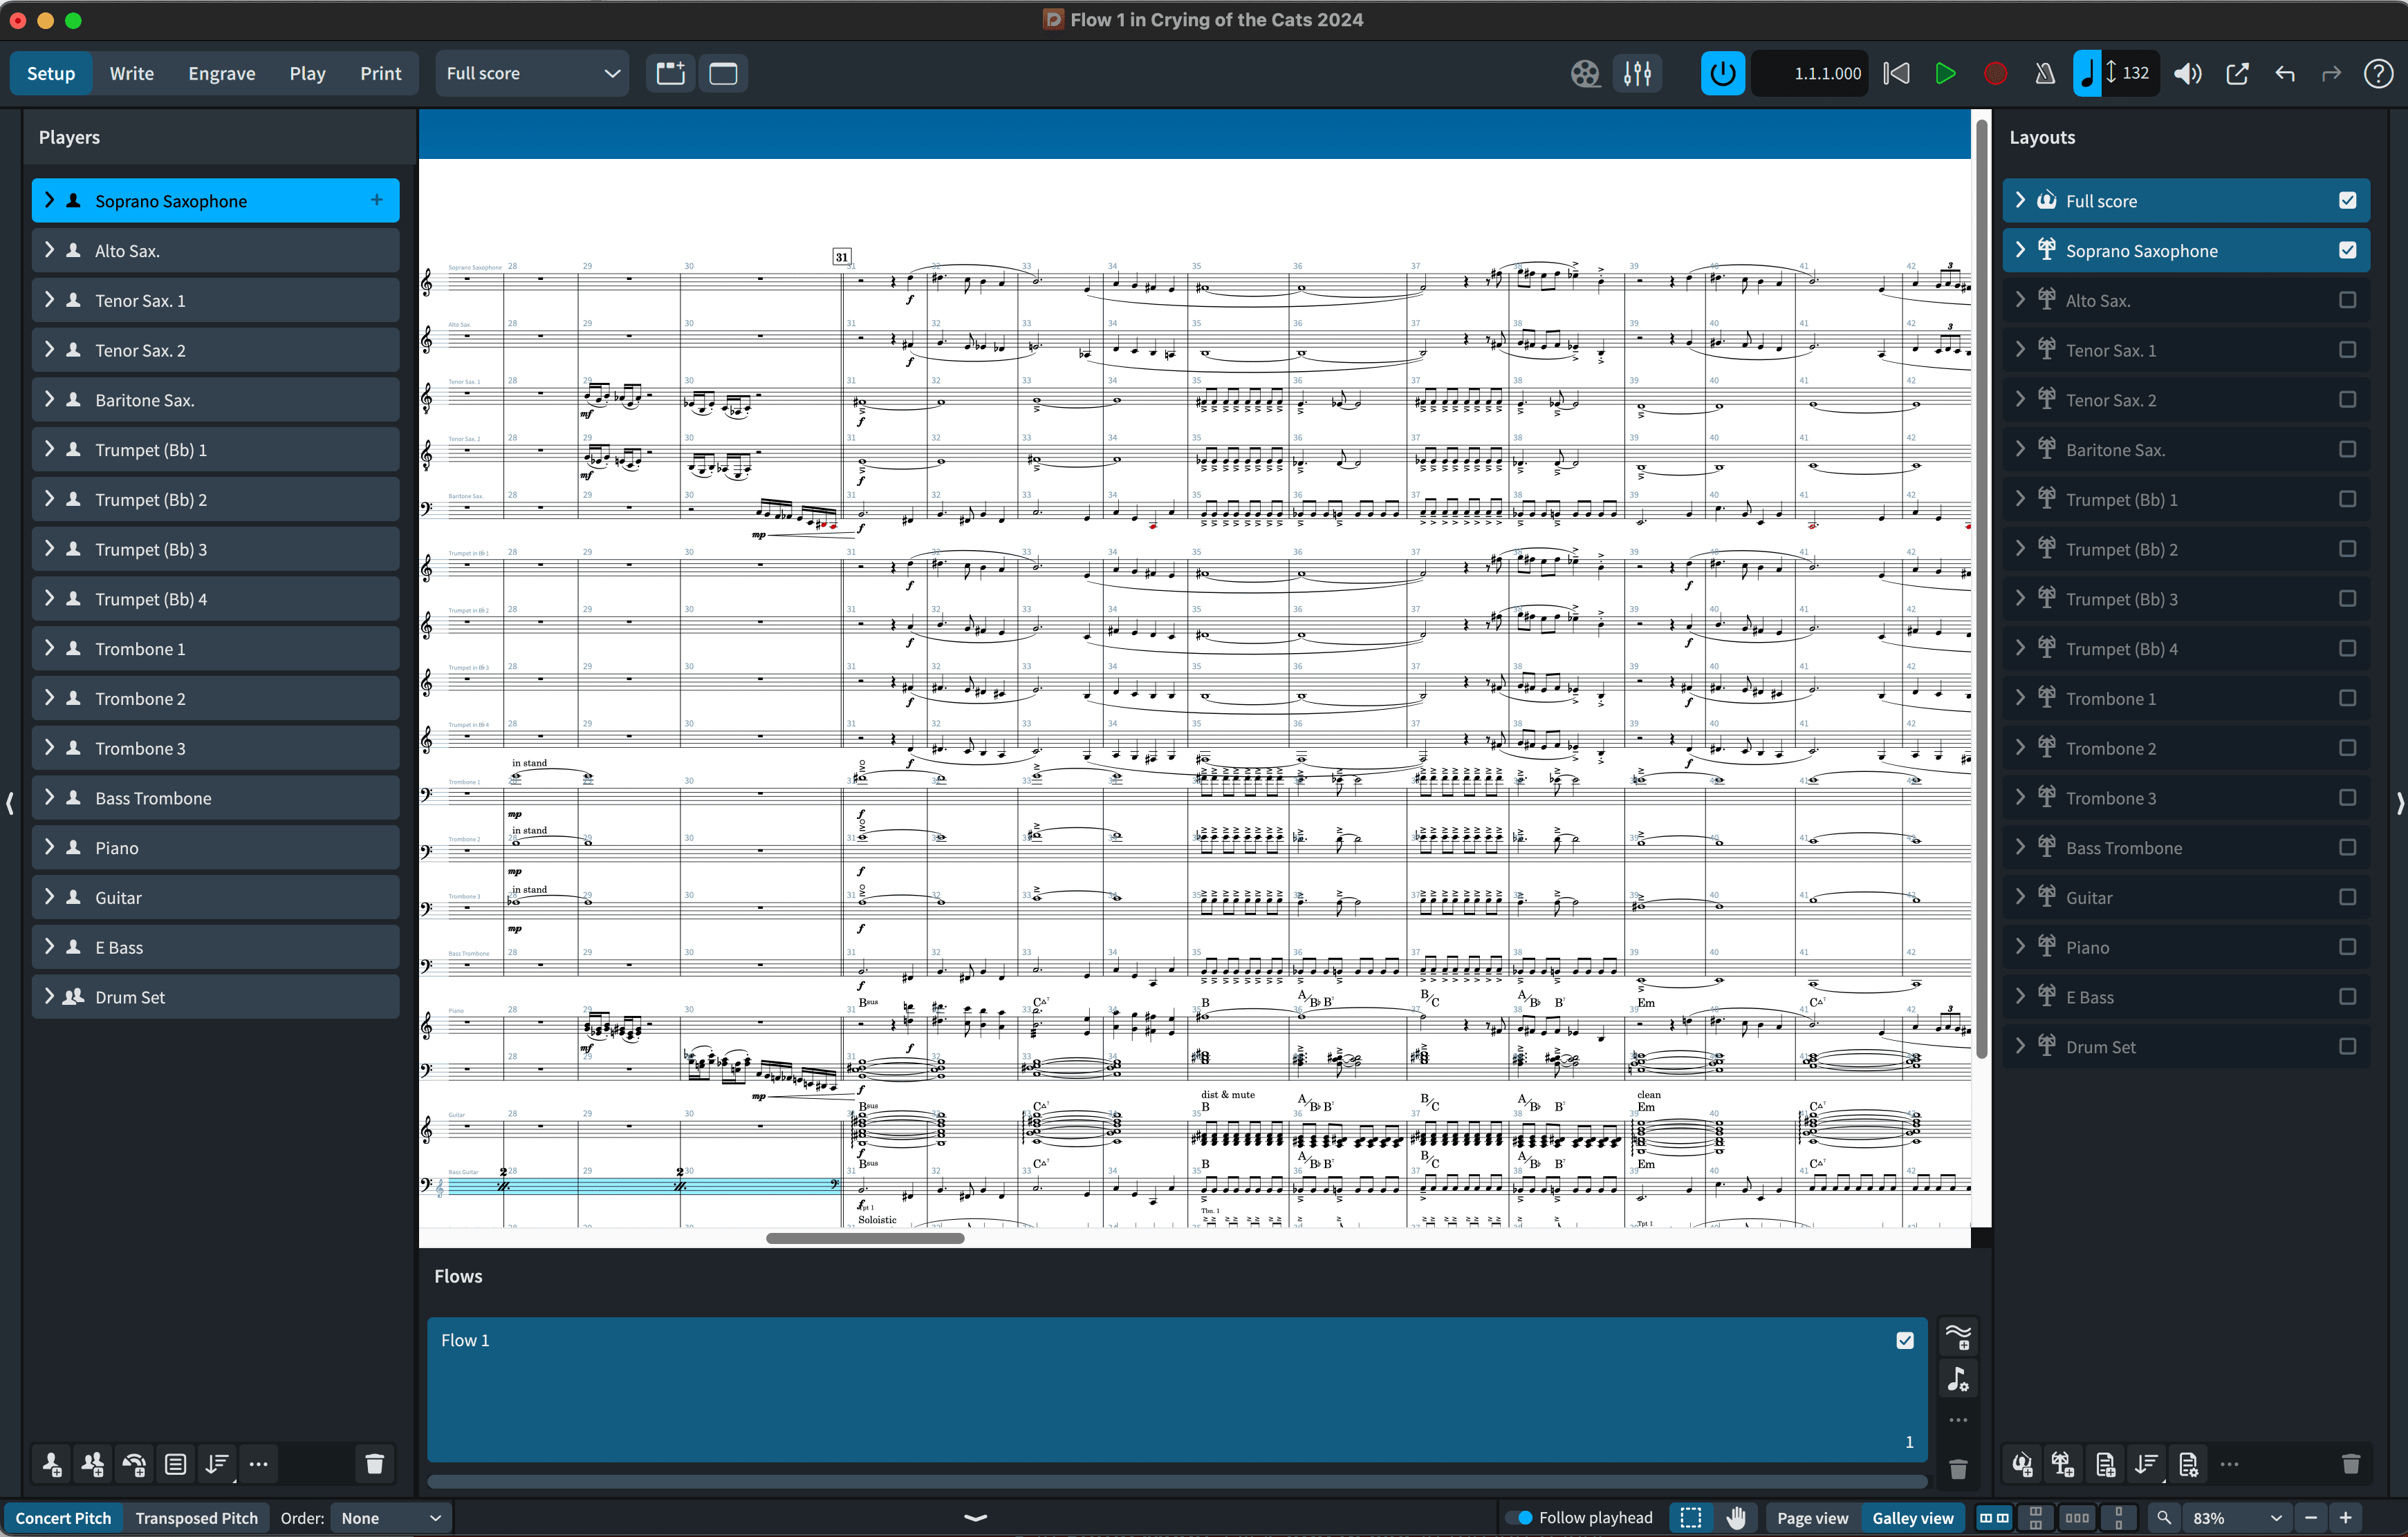
Task: Add custom score layout icon
Action: click(2105, 1464)
